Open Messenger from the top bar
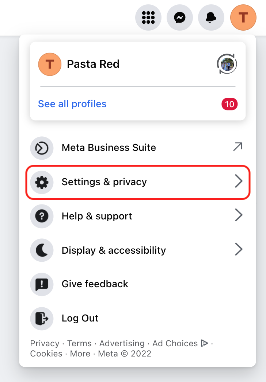This screenshot has height=382, width=266. (180, 17)
